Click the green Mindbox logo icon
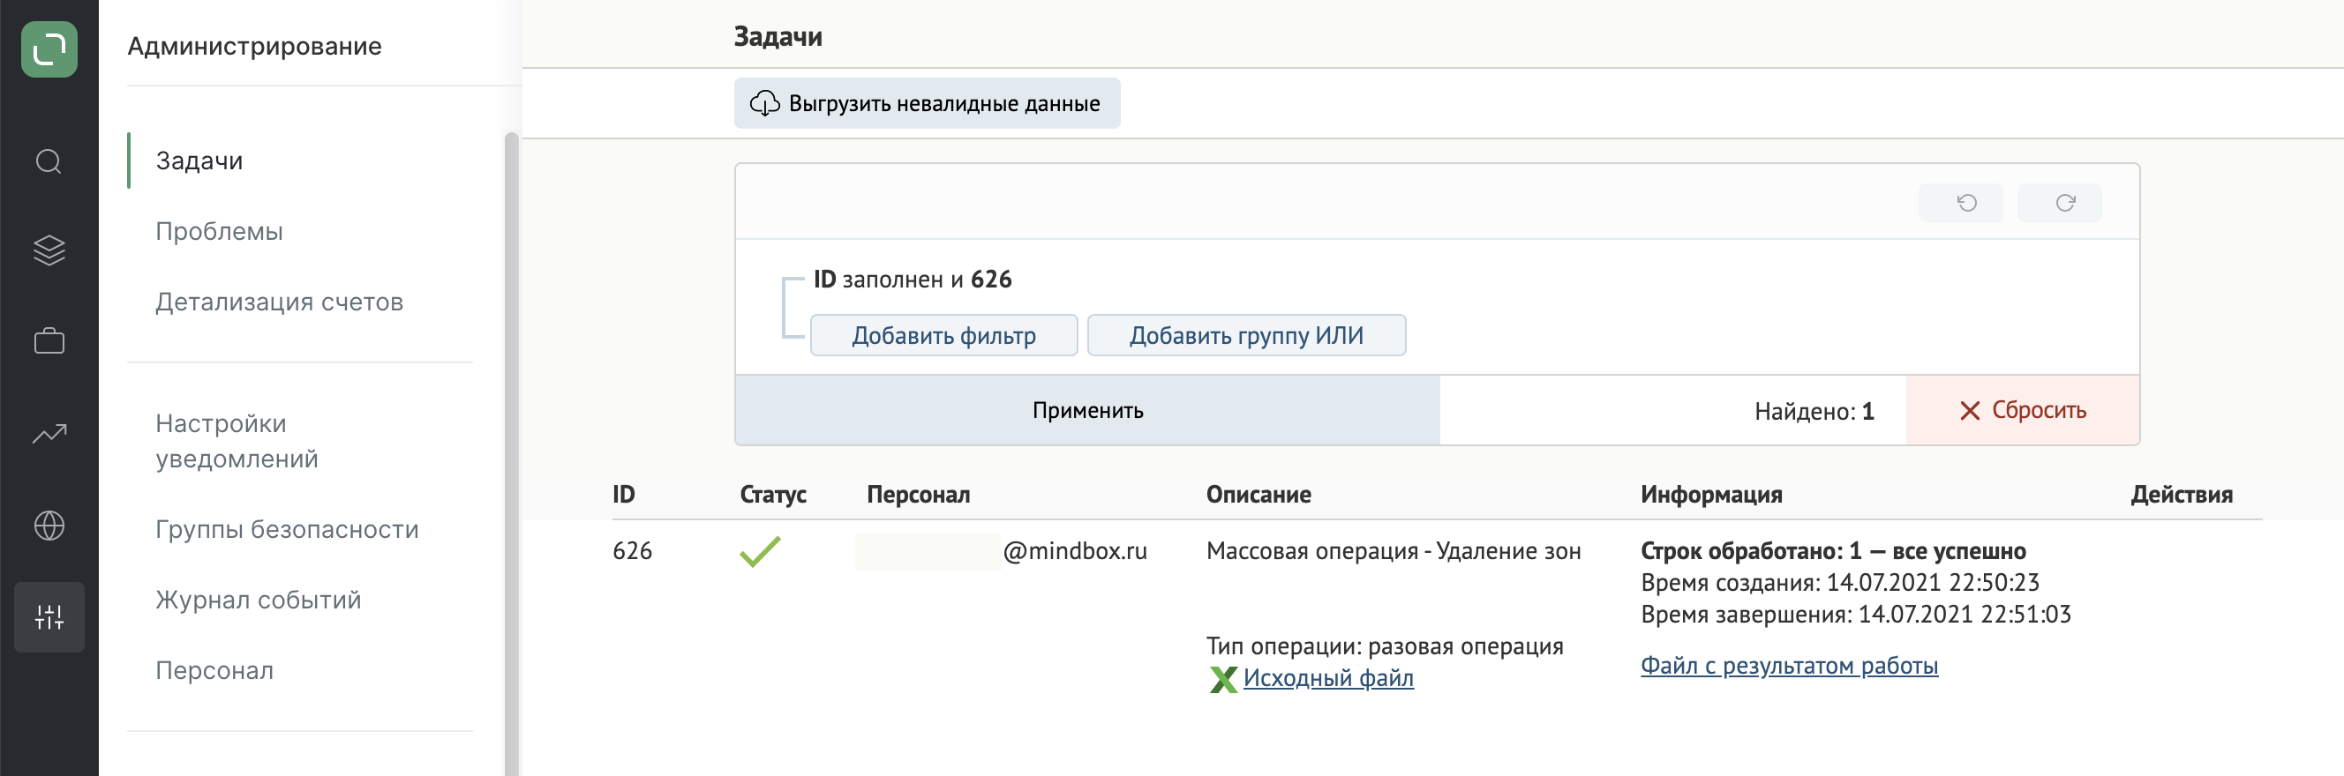2344x776 pixels. [49, 49]
